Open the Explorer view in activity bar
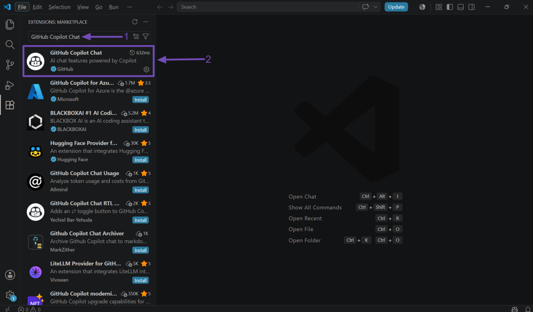Screen dimensions: 533x312 pos(10,25)
